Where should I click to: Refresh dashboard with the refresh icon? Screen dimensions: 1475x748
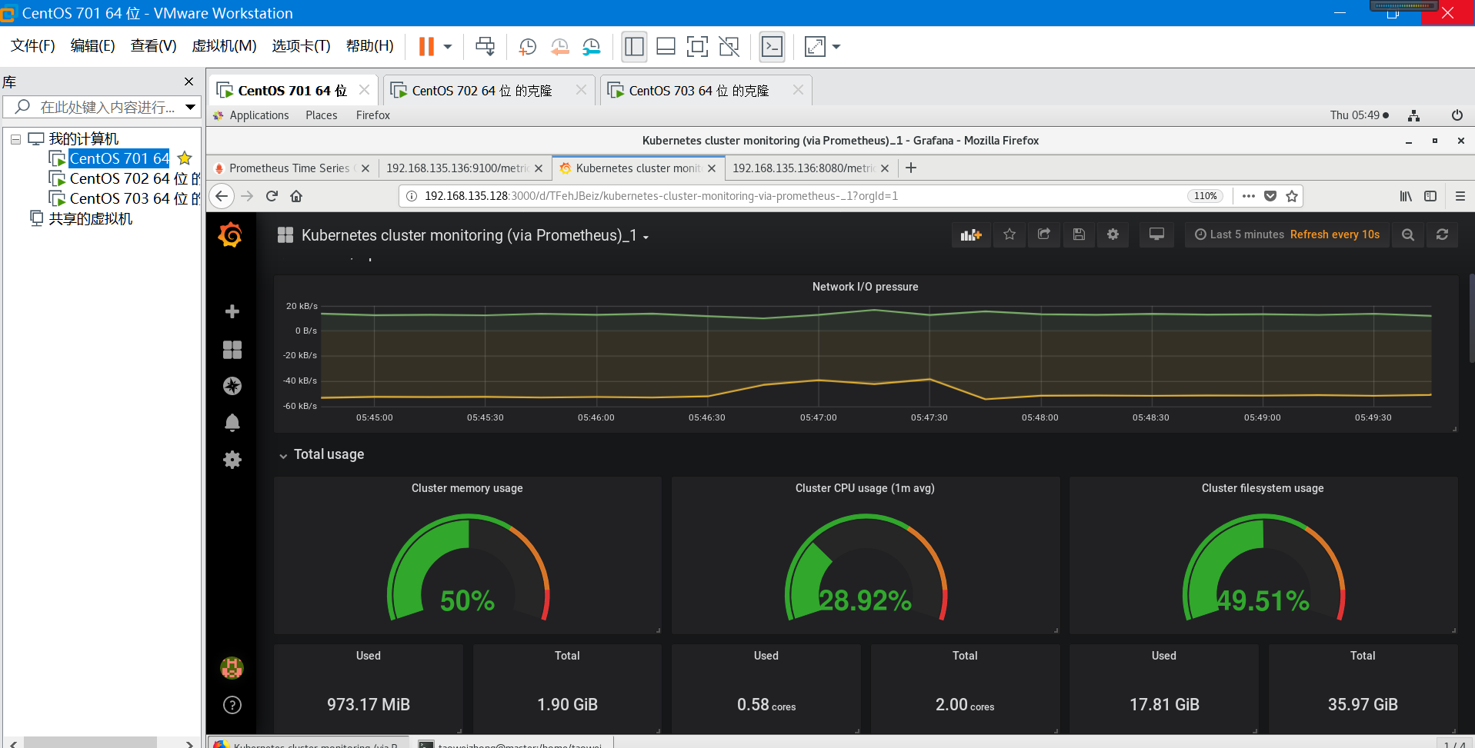pos(1442,234)
